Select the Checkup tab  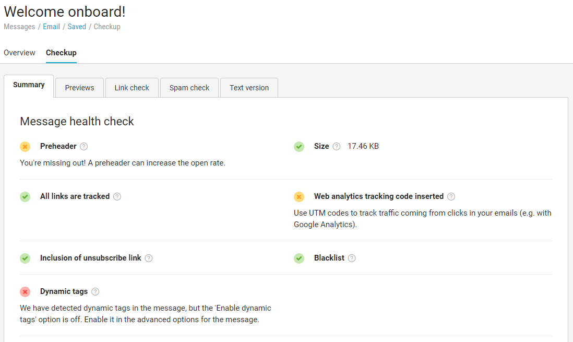click(61, 53)
